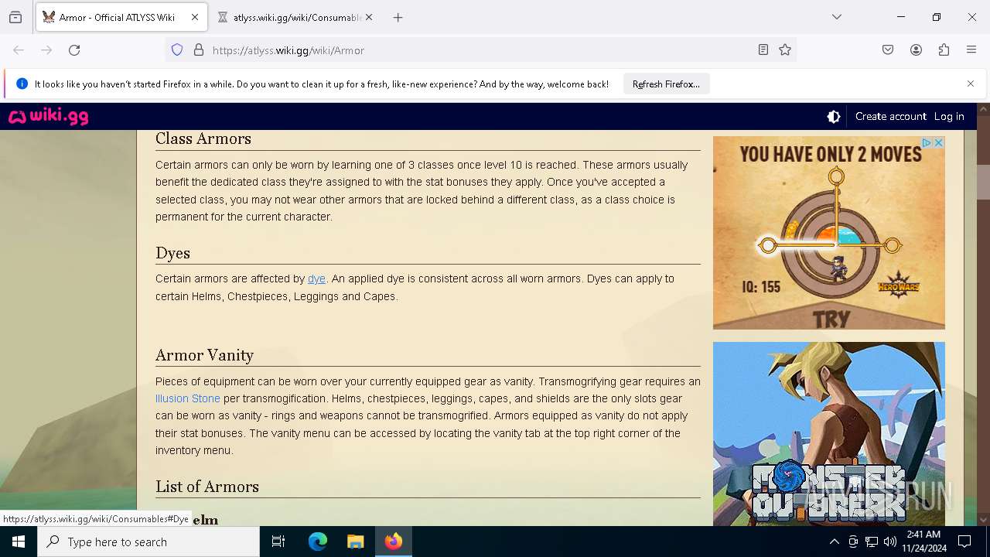Open the dye link
Image resolution: width=990 pixels, height=557 pixels.
coord(316,279)
